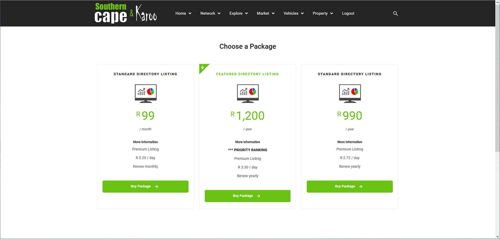The image size is (500, 239).
Task: Click the monitor chart icon above R99
Action: (145, 93)
